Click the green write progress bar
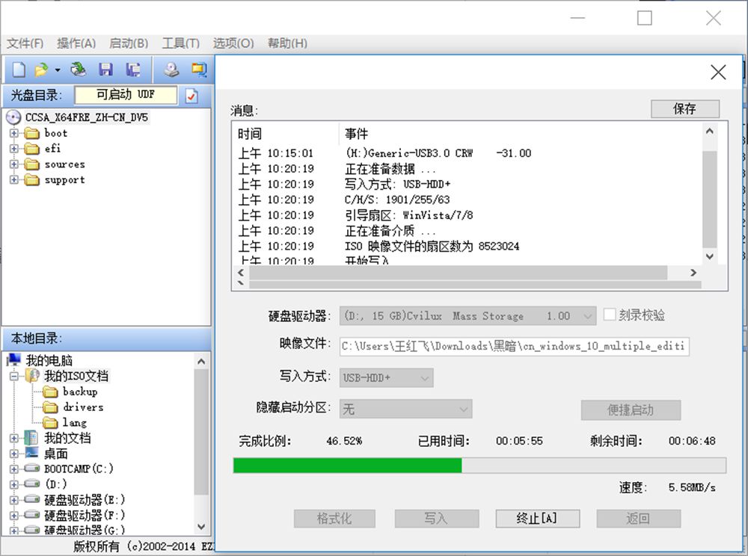 pyautogui.click(x=348, y=466)
